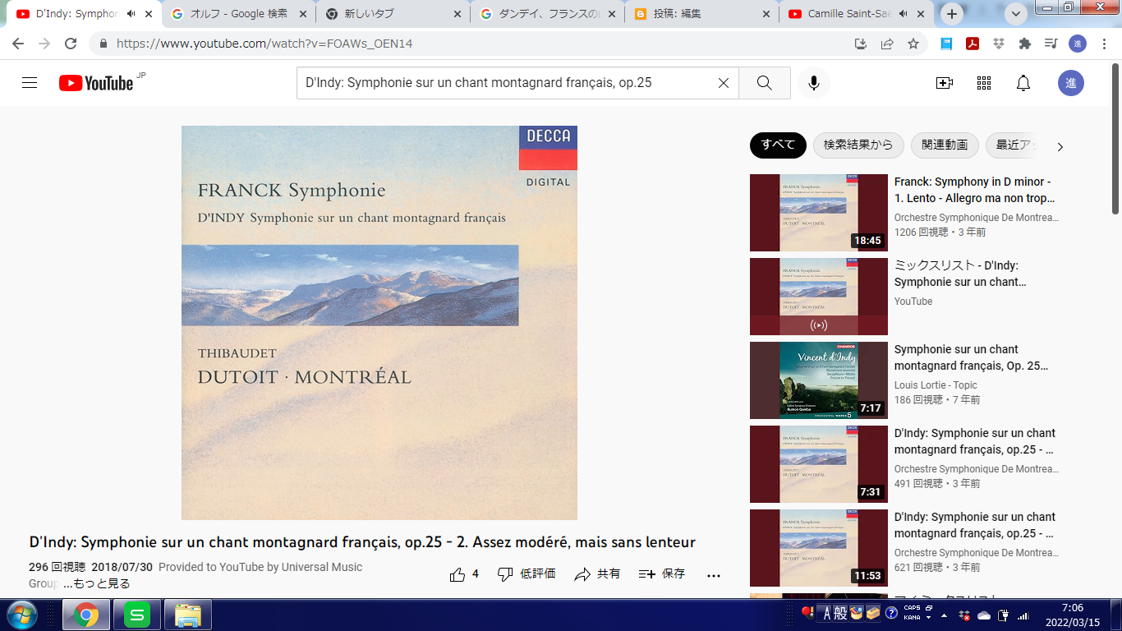This screenshot has height=631, width=1122.
Task: Open File Explorer from the taskbar
Action: pyautogui.click(x=188, y=615)
